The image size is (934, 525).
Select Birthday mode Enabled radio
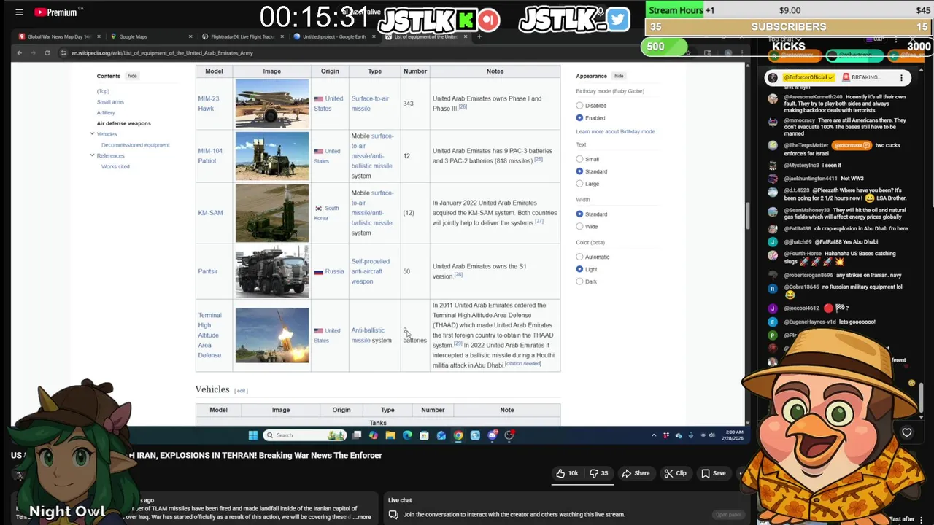pos(579,118)
